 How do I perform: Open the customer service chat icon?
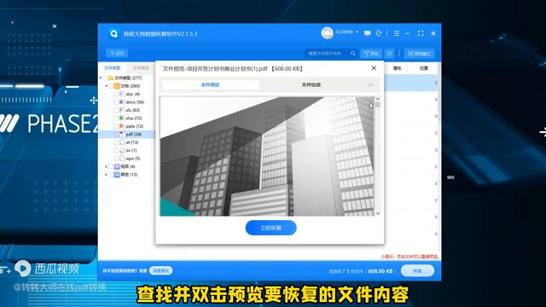point(368,33)
